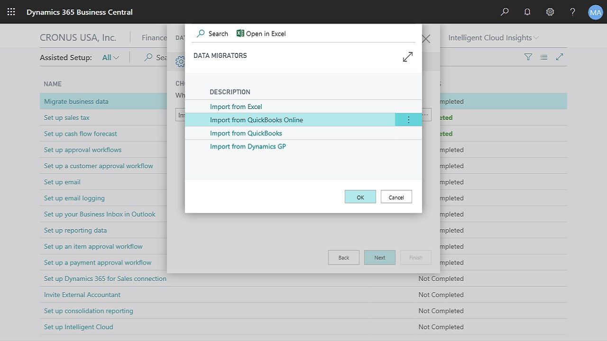Screen dimensions: 607x341
Task: Open the Assisted Setup All filter dropdown
Action: [x=110, y=57]
